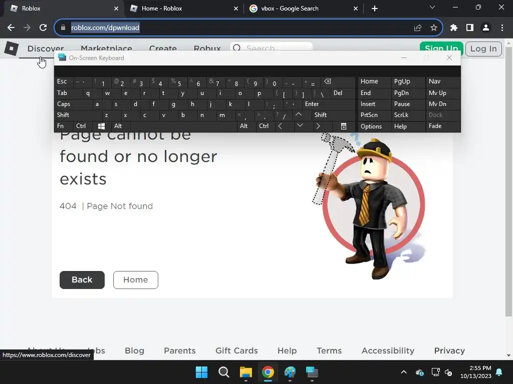Toggle left Shift key on On-Screen Keyboard
This screenshot has width=513, height=384.
point(78,115)
